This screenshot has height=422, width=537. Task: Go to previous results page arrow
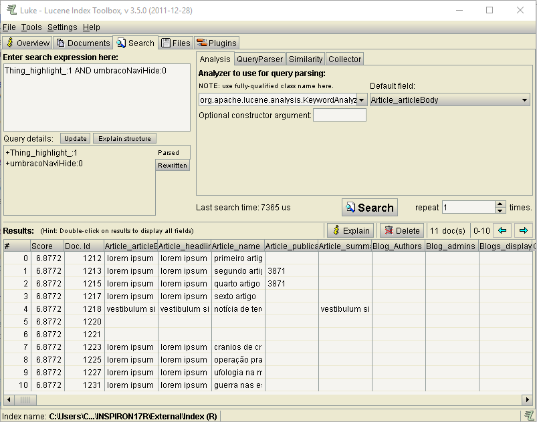(x=502, y=230)
